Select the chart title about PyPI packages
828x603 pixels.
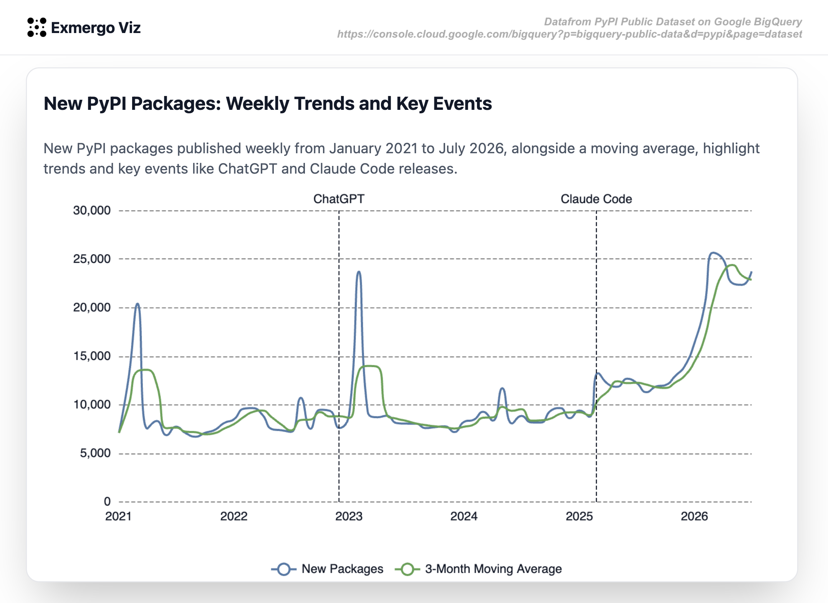268,103
